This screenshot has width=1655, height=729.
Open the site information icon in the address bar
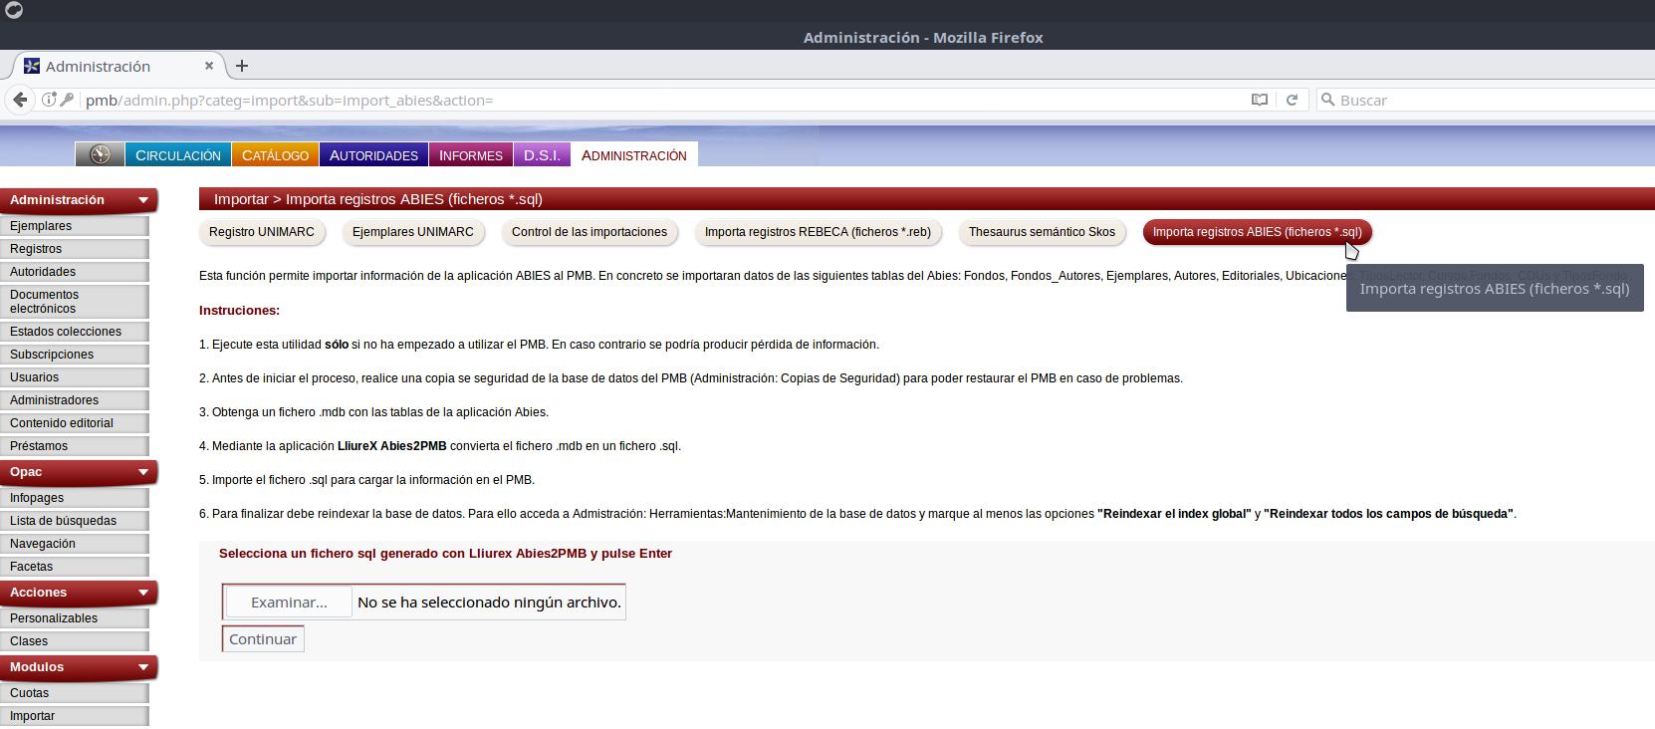coord(49,100)
